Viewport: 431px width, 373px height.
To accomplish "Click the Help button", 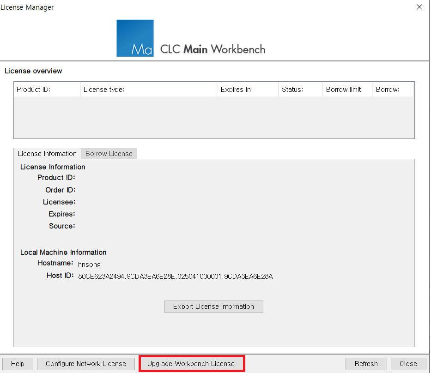I will pos(18,364).
